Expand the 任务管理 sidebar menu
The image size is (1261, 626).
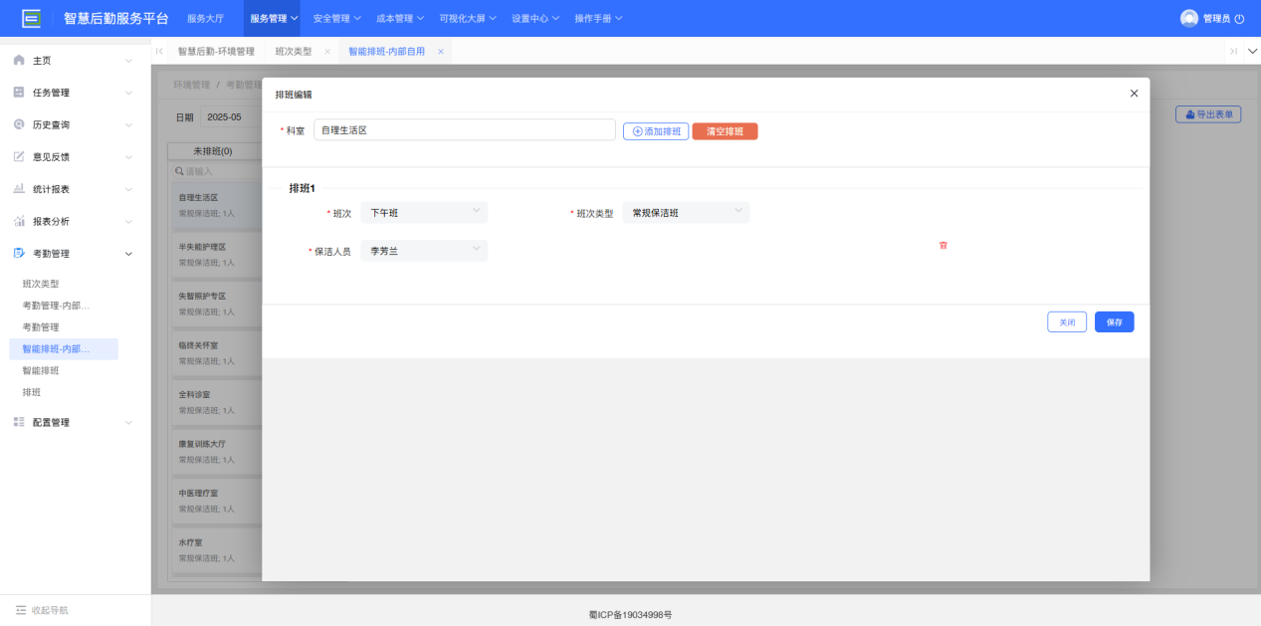(128, 93)
